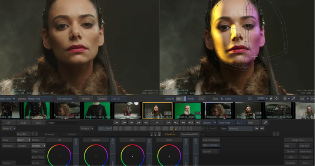Select the color picker eyedropper icon
Viewport: 315px width, 166px height.
tap(293, 99)
